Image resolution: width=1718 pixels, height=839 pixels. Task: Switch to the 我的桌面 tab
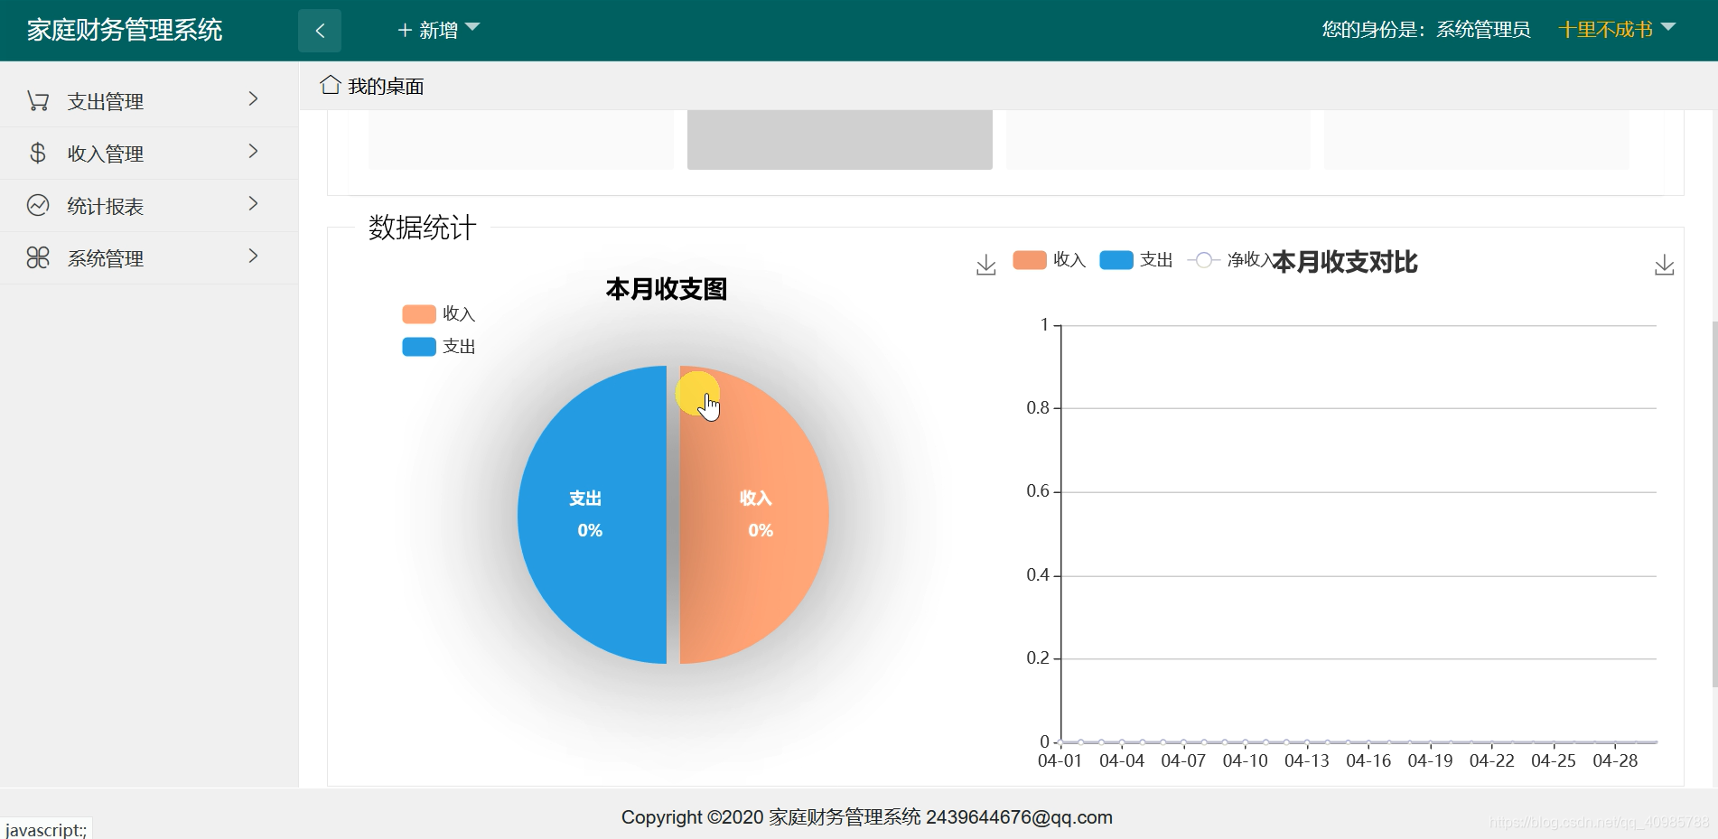pyautogui.click(x=372, y=86)
